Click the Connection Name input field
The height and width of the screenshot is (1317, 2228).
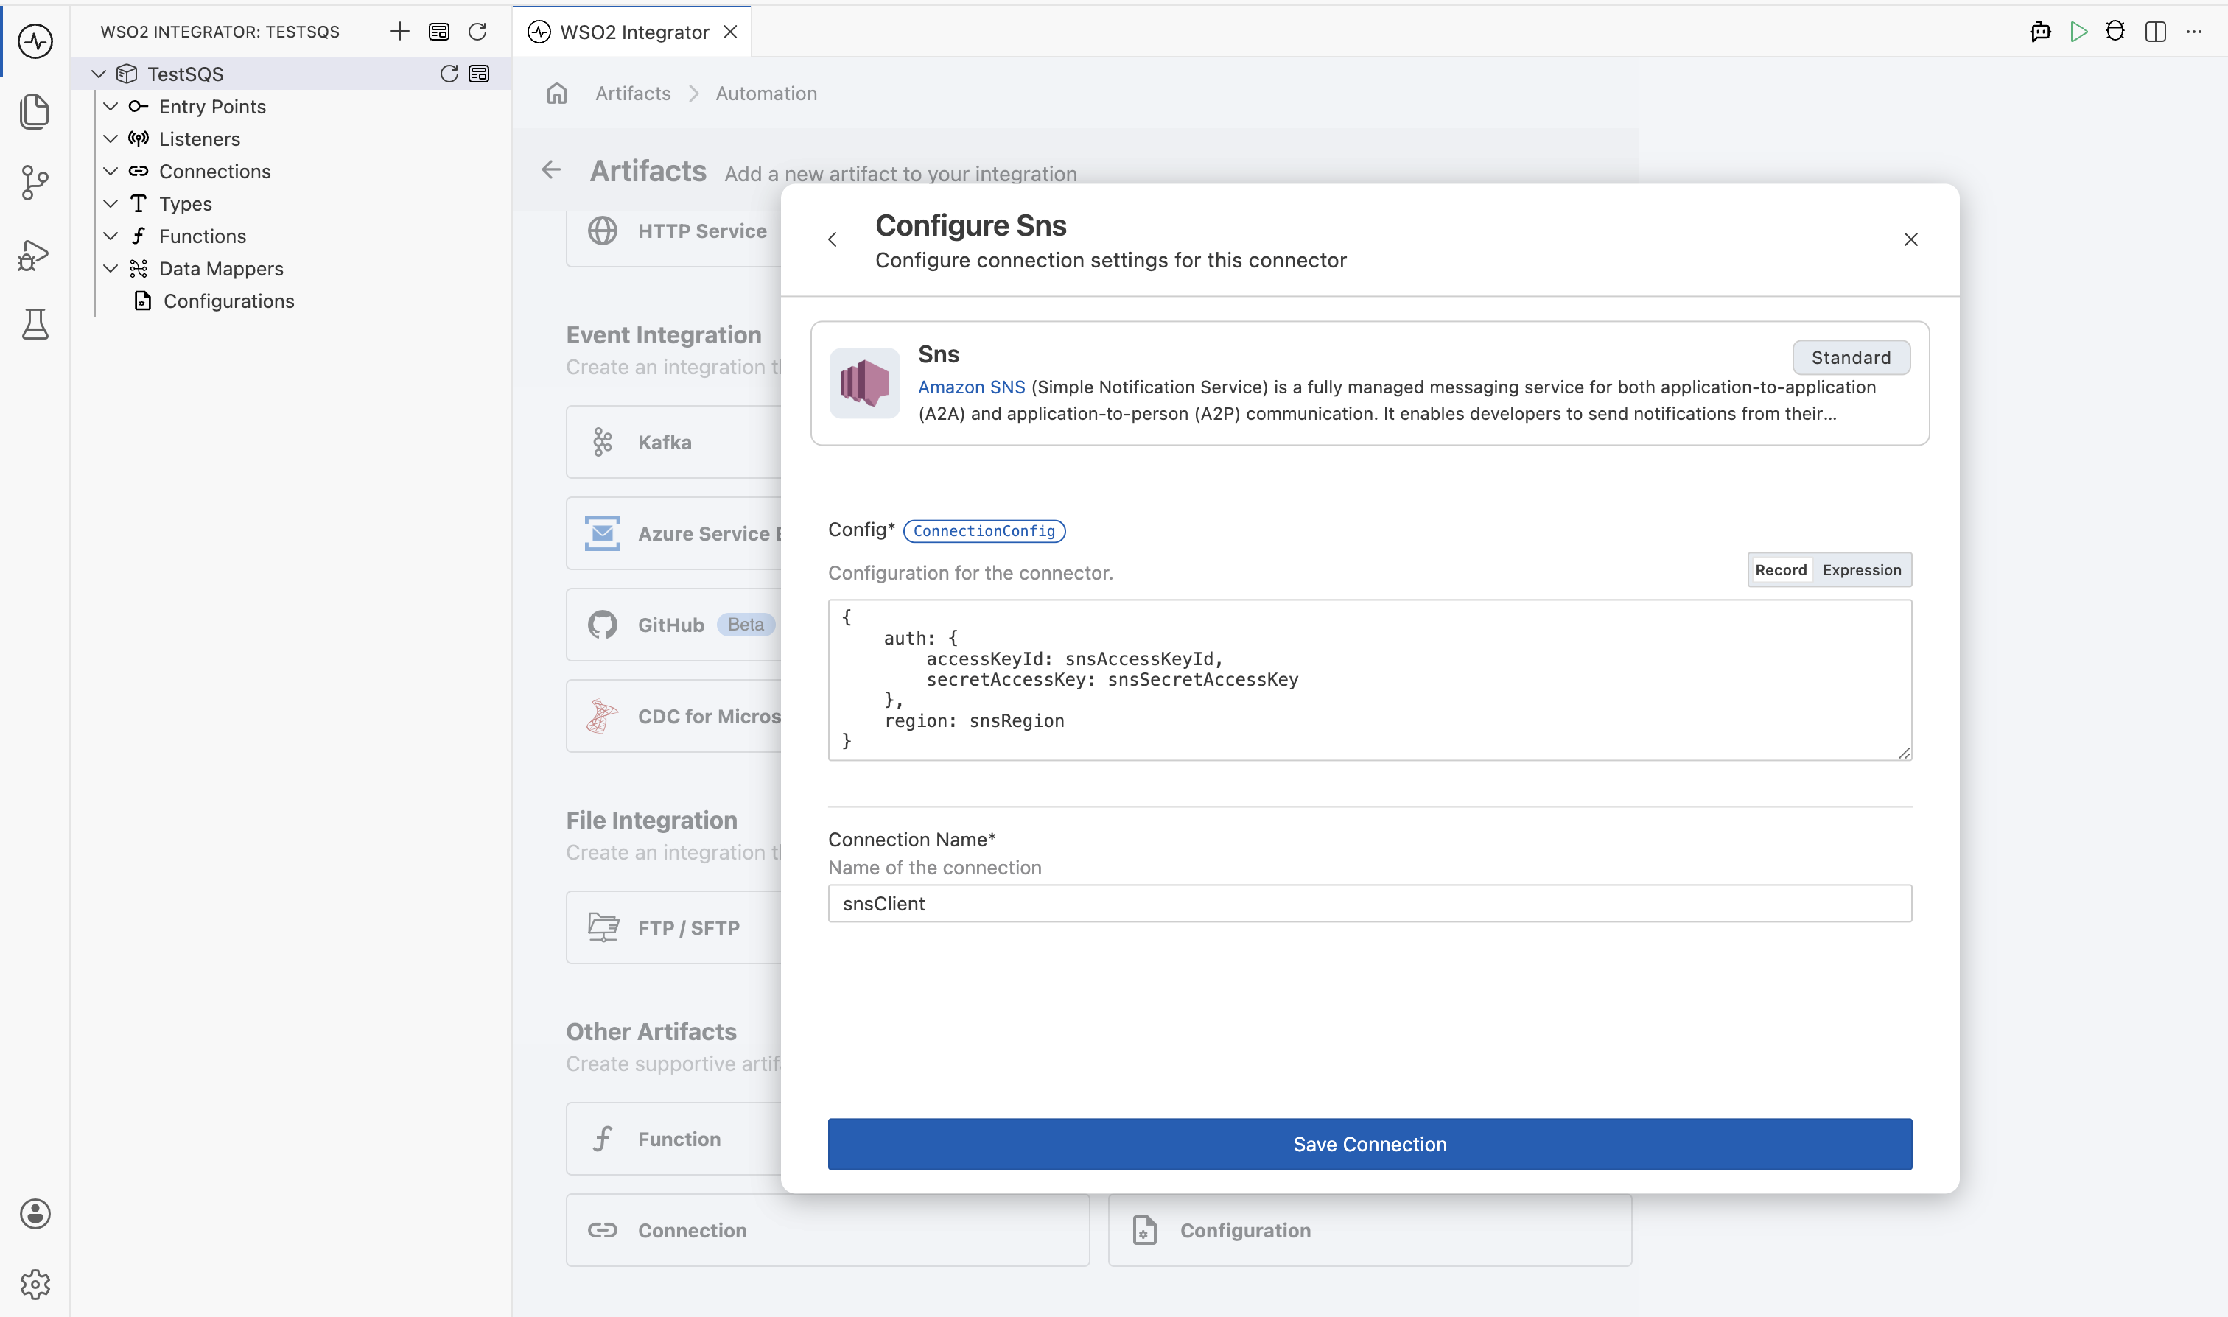[1370, 904]
